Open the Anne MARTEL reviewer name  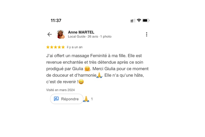[x=81, y=32]
